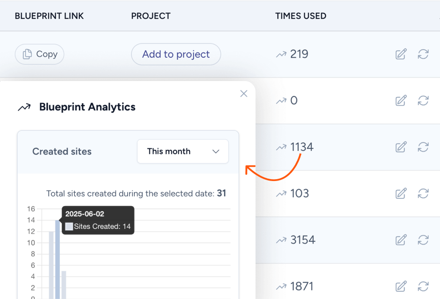
Task: Click the highlighted 2025-06-02 chart bar
Action: (57, 261)
